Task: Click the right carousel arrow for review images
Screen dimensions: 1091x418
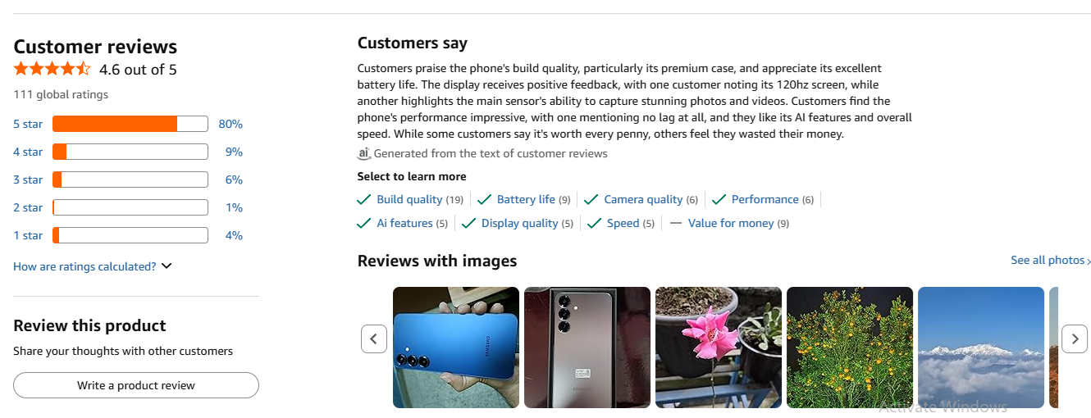Action: [x=1075, y=338]
